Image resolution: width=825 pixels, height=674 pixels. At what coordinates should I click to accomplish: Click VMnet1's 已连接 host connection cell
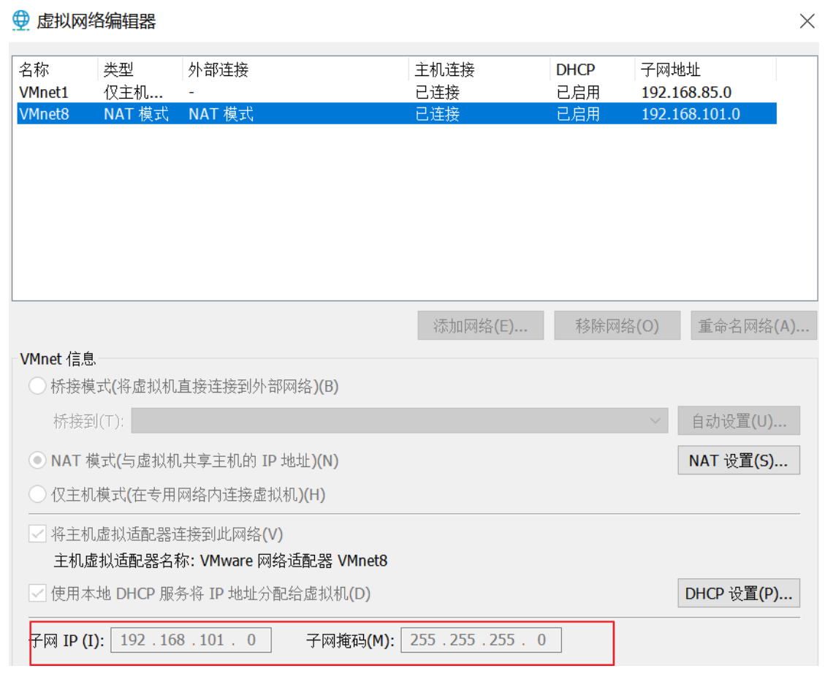(x=437, y=93)
